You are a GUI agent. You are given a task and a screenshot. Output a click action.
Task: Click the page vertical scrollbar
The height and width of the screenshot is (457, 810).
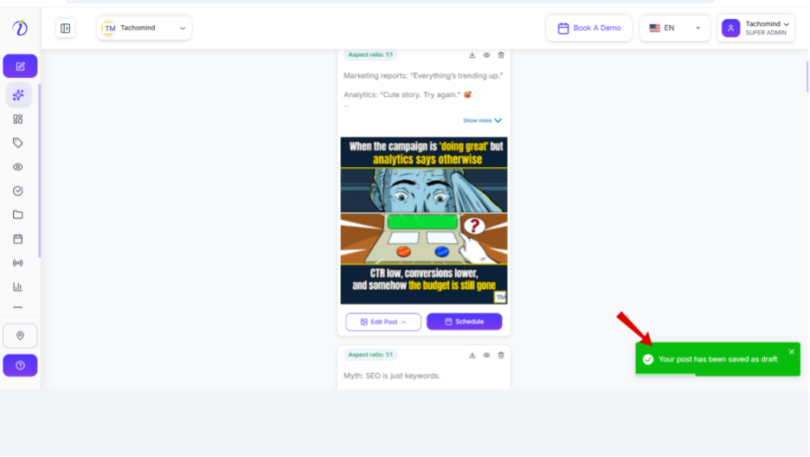pos(807,76)
